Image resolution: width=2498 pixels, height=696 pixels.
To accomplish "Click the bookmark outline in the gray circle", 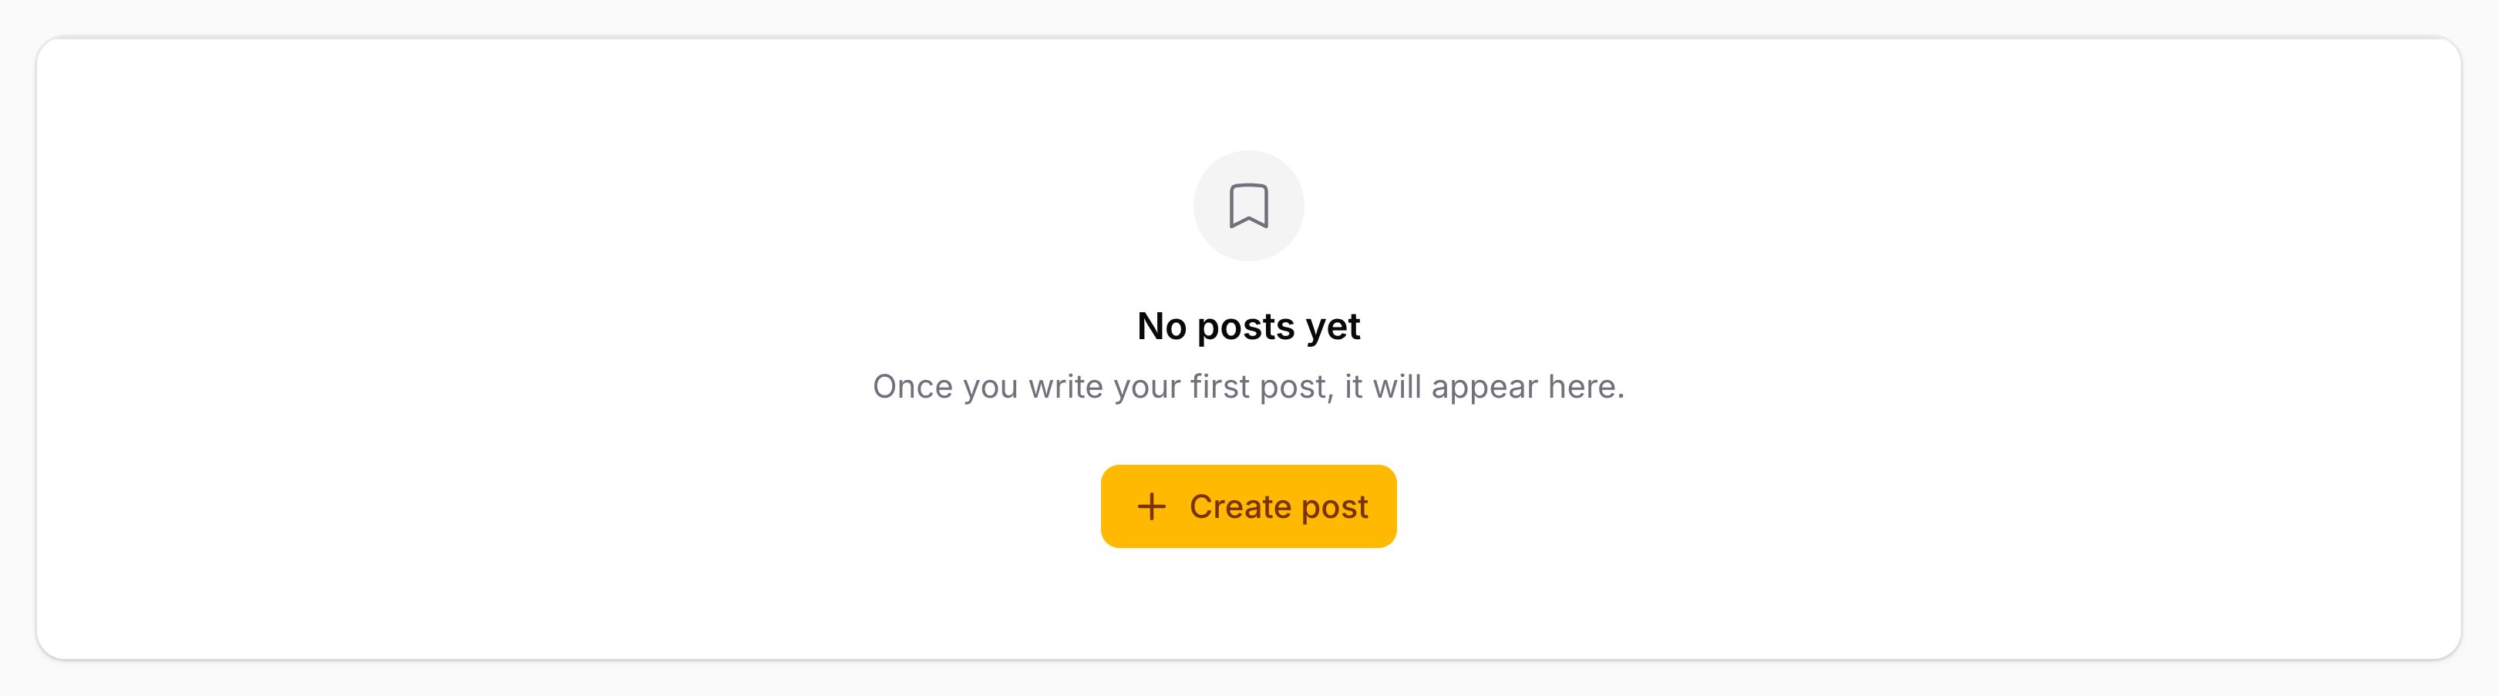I will click(1248, 206).
